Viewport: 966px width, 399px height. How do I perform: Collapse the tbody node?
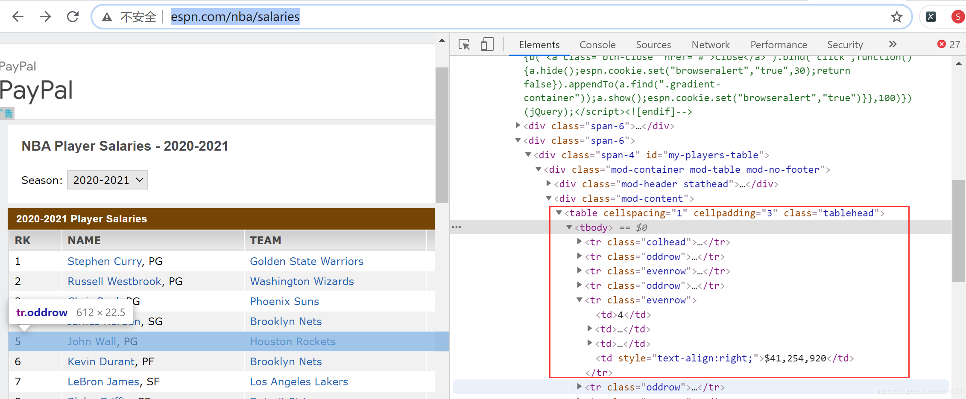(569, 227)
